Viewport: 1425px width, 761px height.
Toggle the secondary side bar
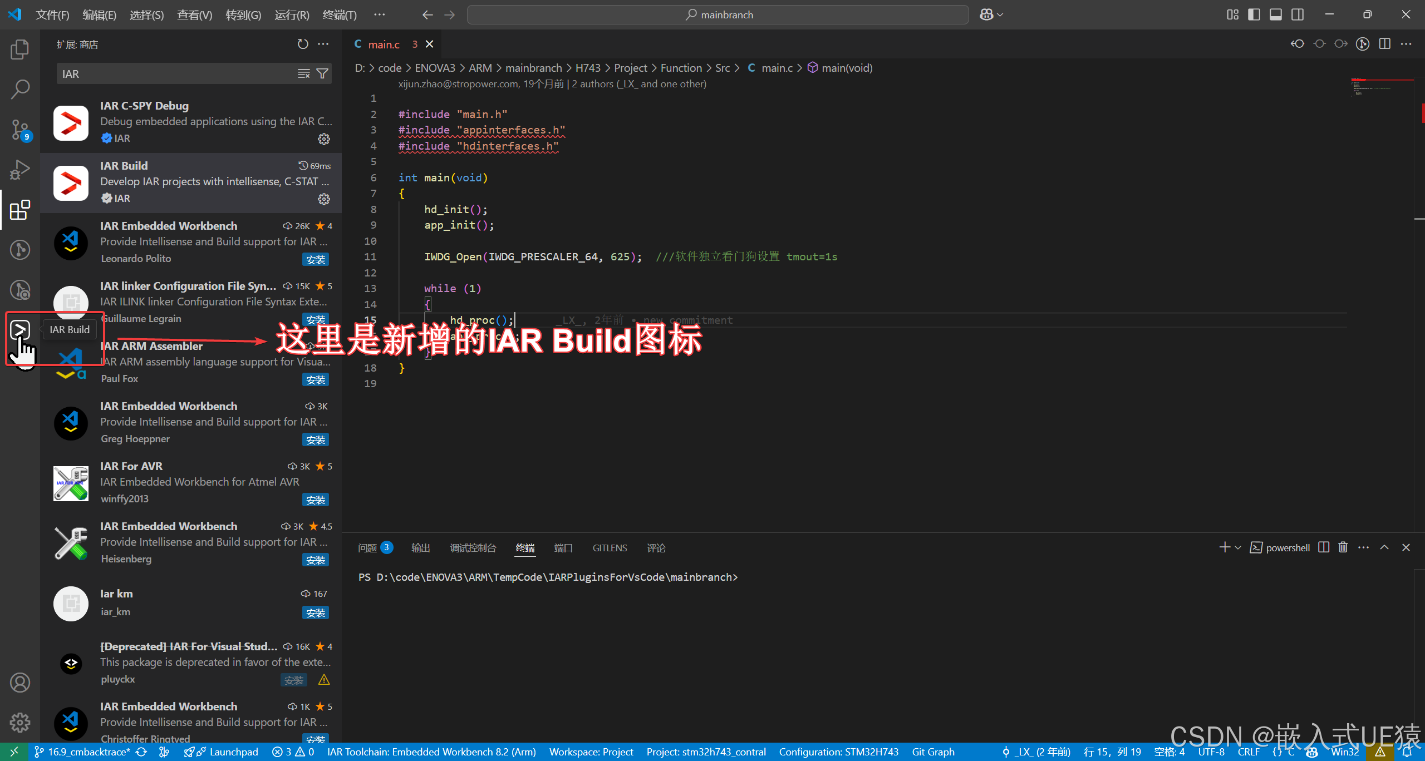click(x=1298, y=14)
